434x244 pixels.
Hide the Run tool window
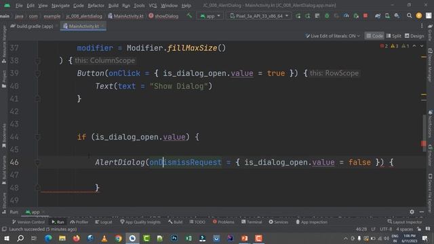coord(422,212)
